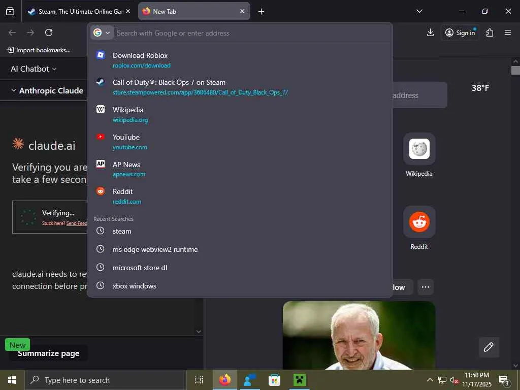Open the Windows Start menu

12,380
